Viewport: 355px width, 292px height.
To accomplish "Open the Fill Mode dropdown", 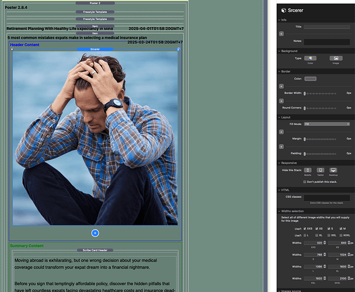I will click(x=327, y=124).
